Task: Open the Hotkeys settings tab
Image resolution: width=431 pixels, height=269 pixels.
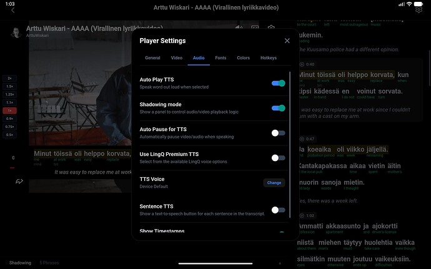Action: [x=269, y=58]
